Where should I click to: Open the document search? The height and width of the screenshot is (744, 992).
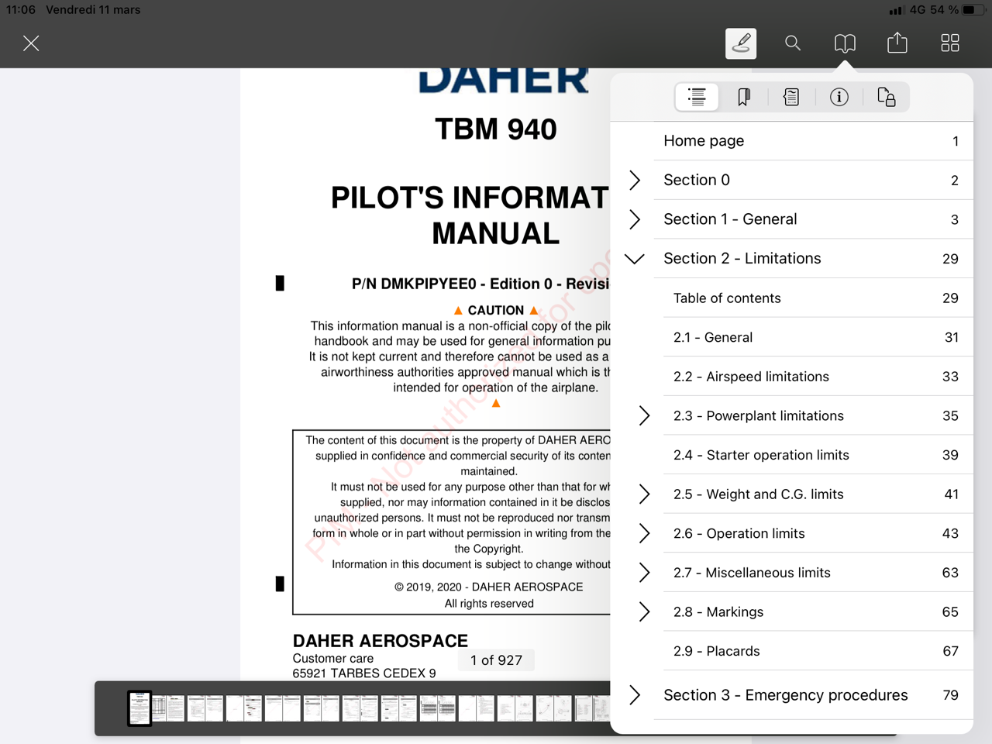pos(793,43)
